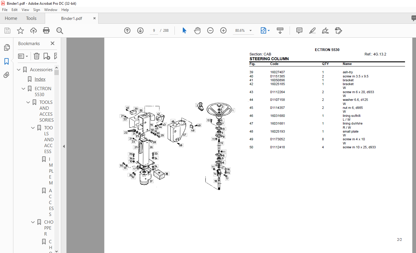Select the IMPLEM bookmark entry
This screenshot has height=253, width=416.
(x=51, y=171)
